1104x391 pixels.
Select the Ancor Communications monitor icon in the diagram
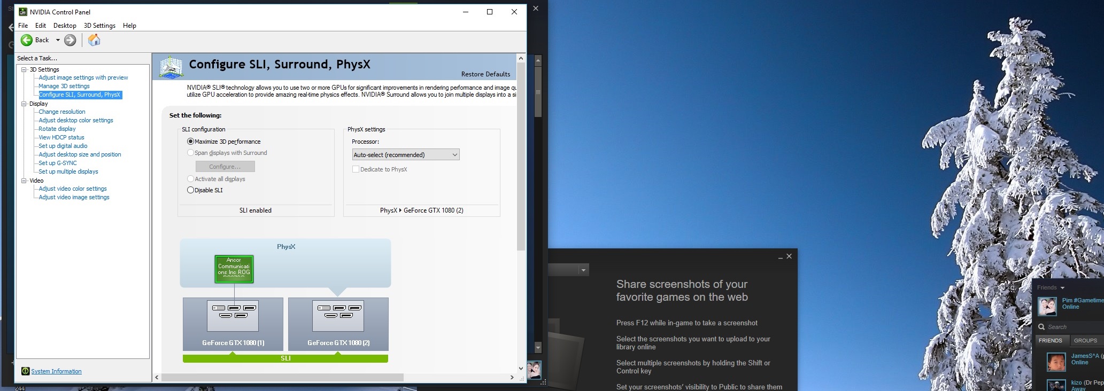pyautogui.click(x=234, y=269)
